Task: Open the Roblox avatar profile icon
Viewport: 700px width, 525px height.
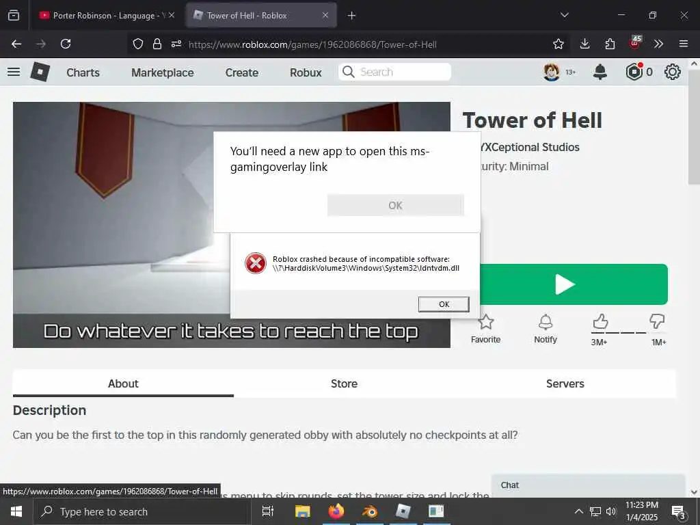Action: [552, 72]
